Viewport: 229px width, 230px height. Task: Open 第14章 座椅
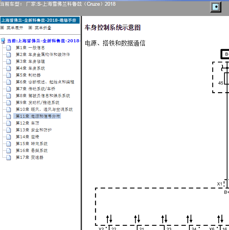click(27, 137)
